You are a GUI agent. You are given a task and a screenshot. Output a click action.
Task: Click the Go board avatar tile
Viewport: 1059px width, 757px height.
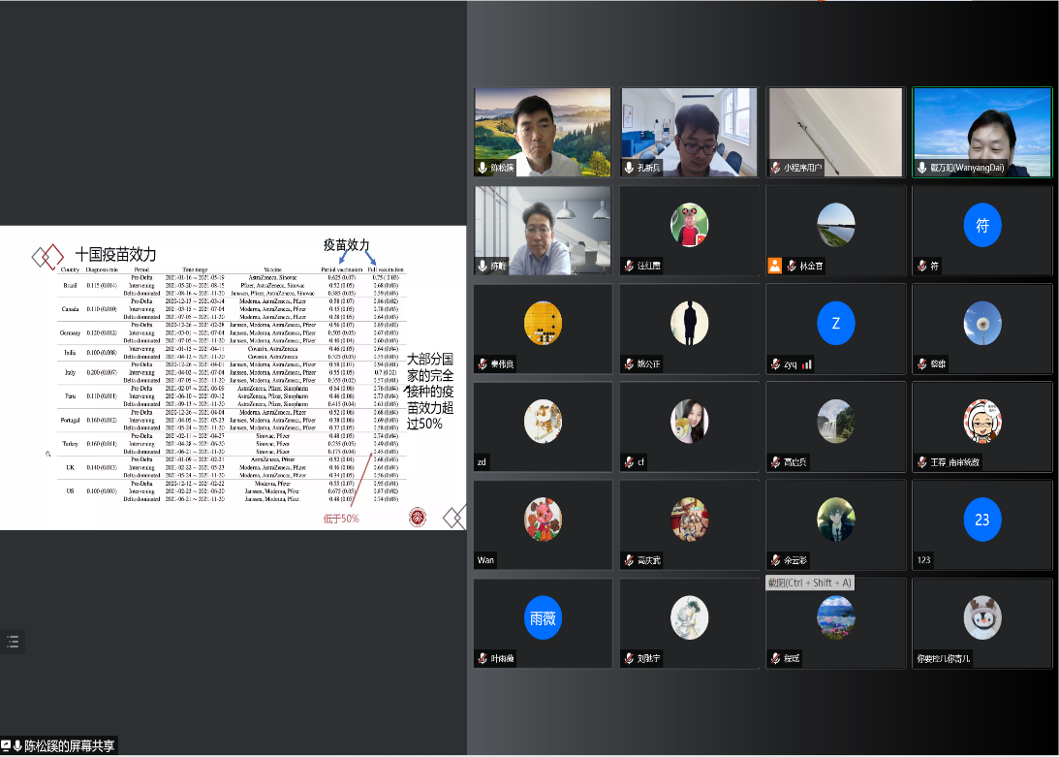544,323
